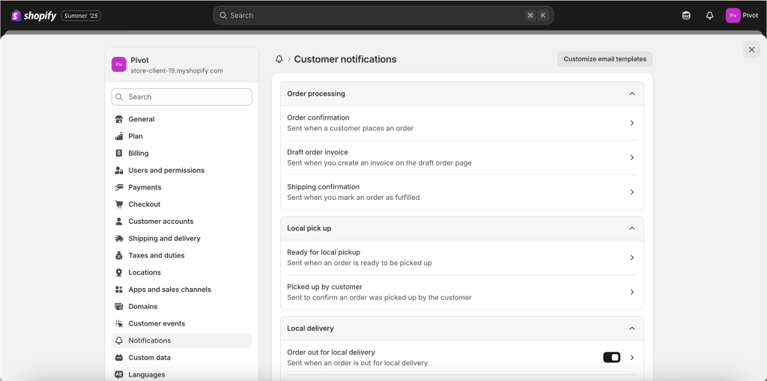Click the settings sidebar Search field
Viewport: 767px width, 381px height.
(x=182, y=97)
